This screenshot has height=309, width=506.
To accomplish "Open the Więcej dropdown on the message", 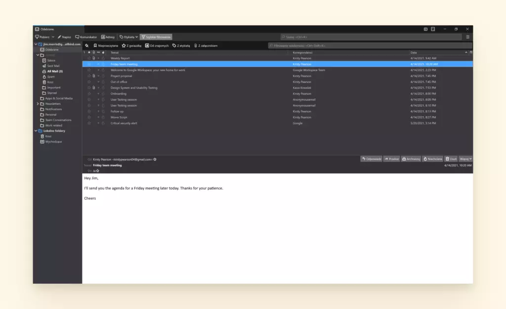I will tap(464, 158).
